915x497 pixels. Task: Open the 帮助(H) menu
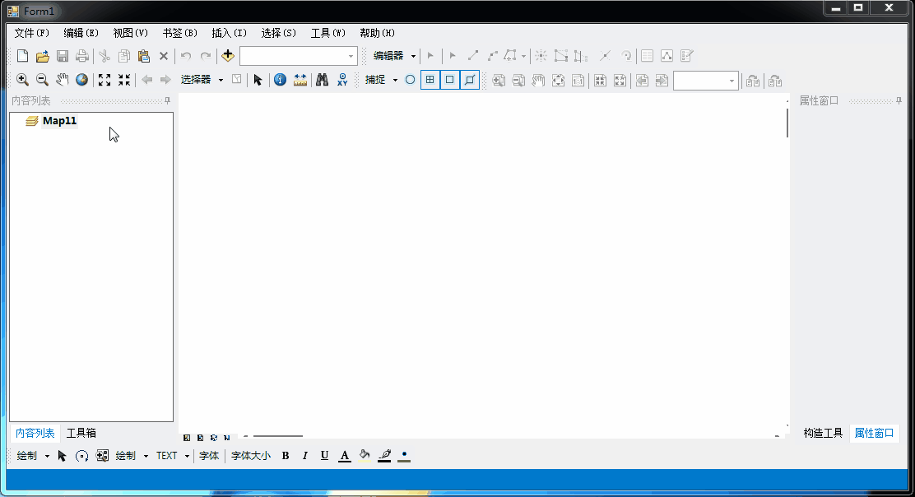coord(378,33)
